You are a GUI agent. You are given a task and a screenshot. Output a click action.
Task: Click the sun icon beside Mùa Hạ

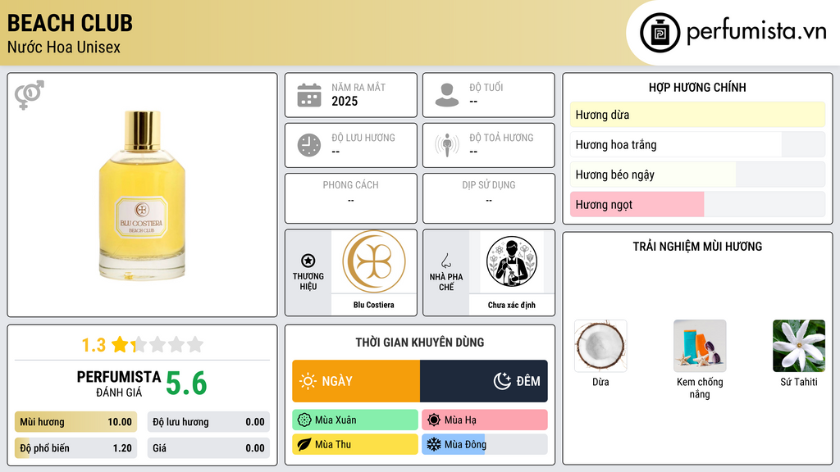pos(434,420)
